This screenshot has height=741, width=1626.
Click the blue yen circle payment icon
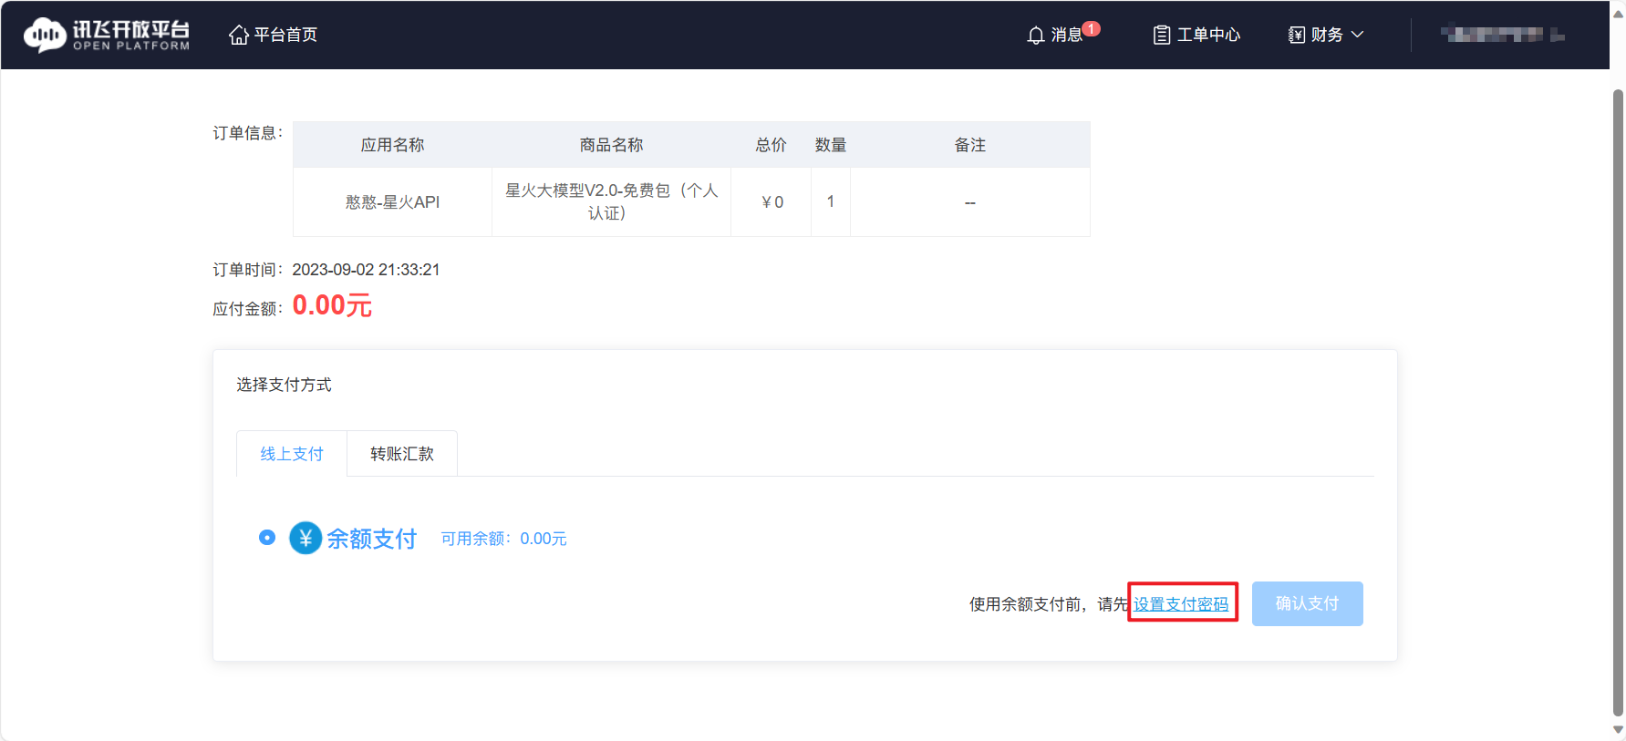[x=306, y=539]
